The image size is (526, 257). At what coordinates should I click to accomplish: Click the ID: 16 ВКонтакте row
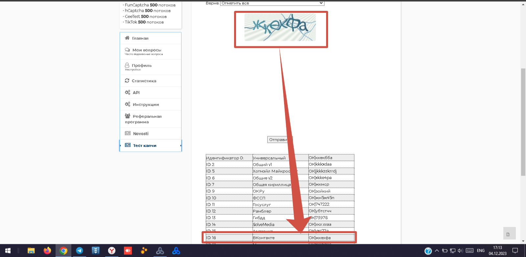pyautogui.click(x=280, y=238)
